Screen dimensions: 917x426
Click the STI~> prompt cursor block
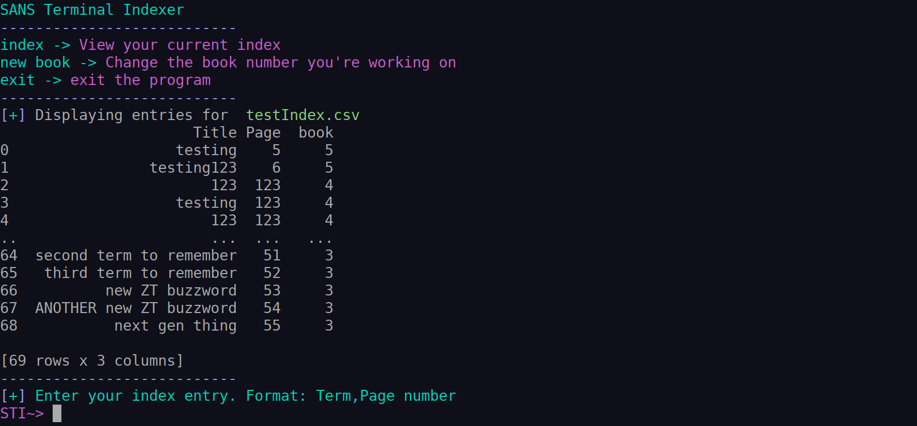pyautogui.click(x=57, y=413)
